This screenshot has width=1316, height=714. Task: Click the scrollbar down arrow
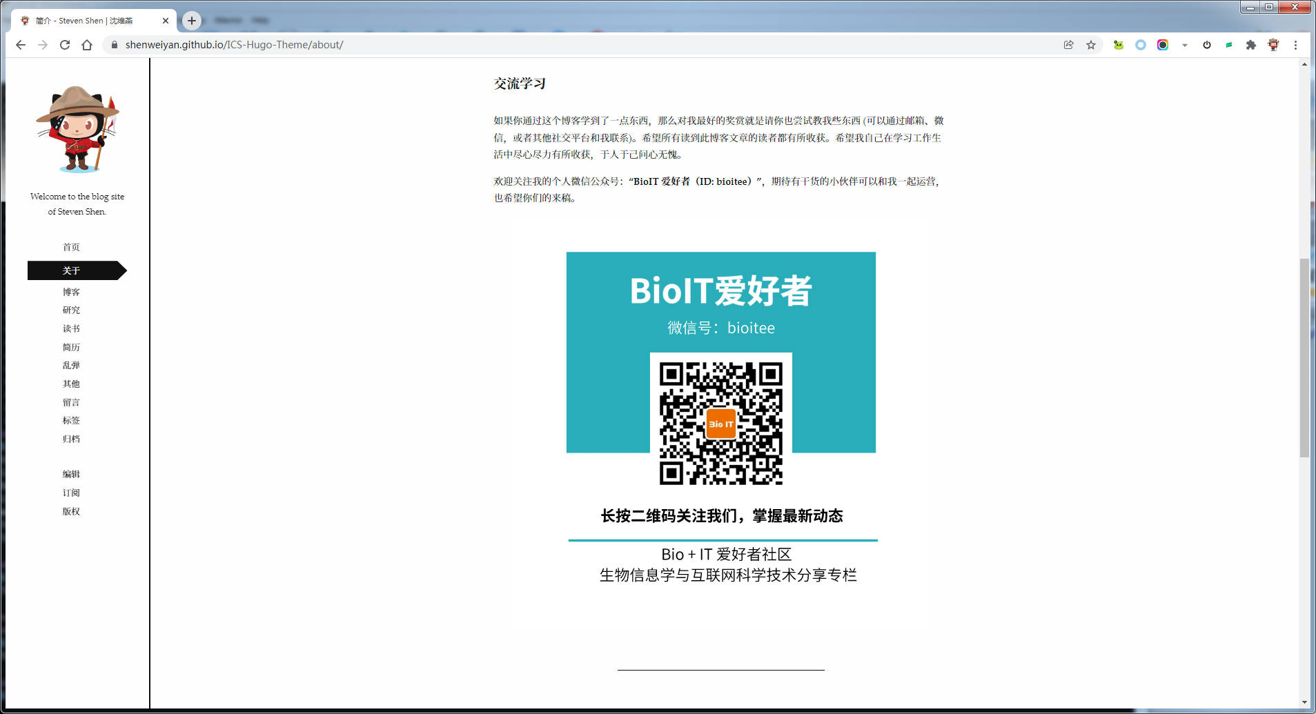point(1304,702)
